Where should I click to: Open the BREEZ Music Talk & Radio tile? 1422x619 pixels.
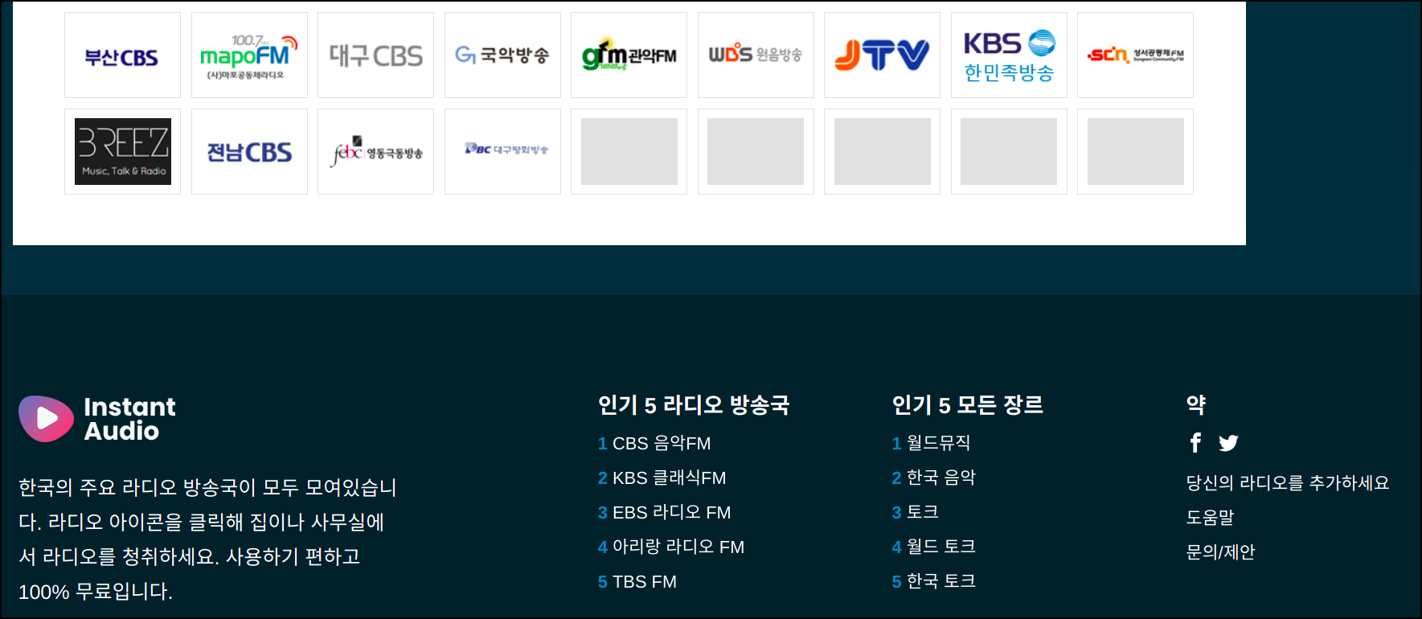(x=122, y=151)
